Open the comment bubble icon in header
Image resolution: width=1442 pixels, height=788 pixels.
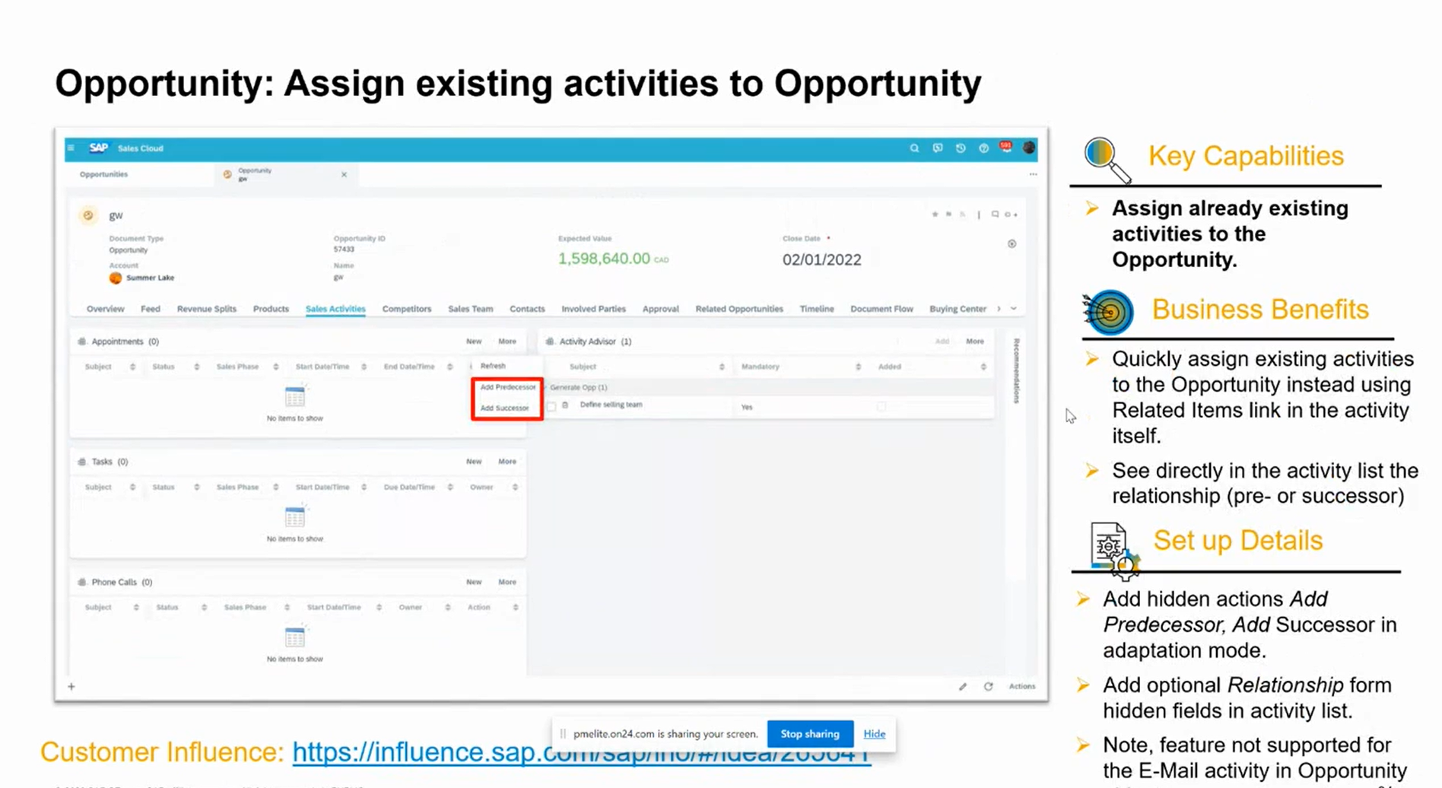pos(995,214)
